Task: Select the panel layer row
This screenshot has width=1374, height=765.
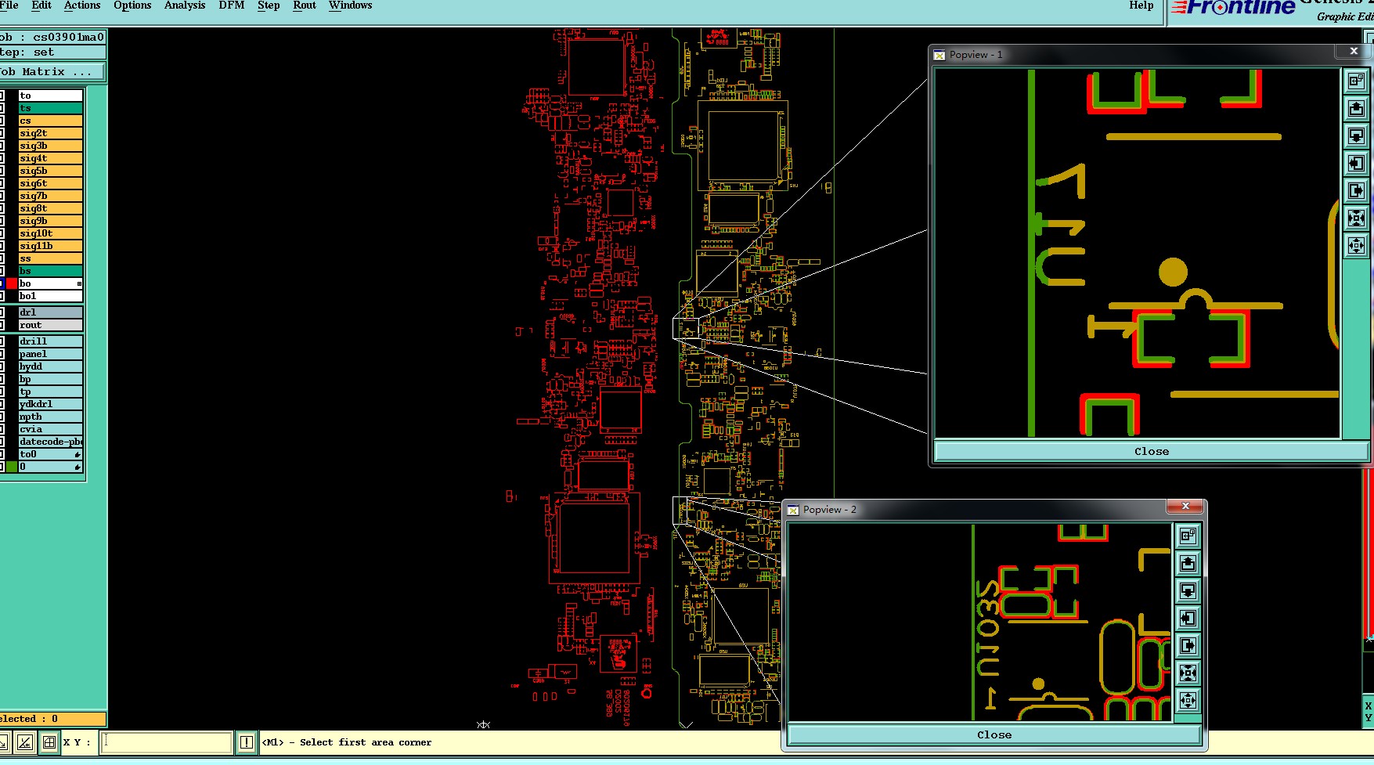Action: pos(51,354)
